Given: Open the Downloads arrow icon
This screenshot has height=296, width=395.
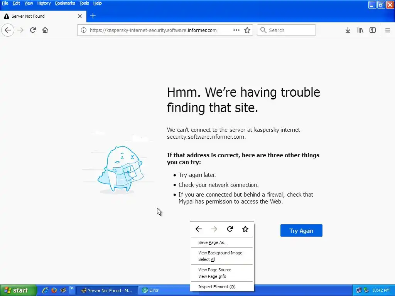Looking at the screenshot, I should click(348, 30).
